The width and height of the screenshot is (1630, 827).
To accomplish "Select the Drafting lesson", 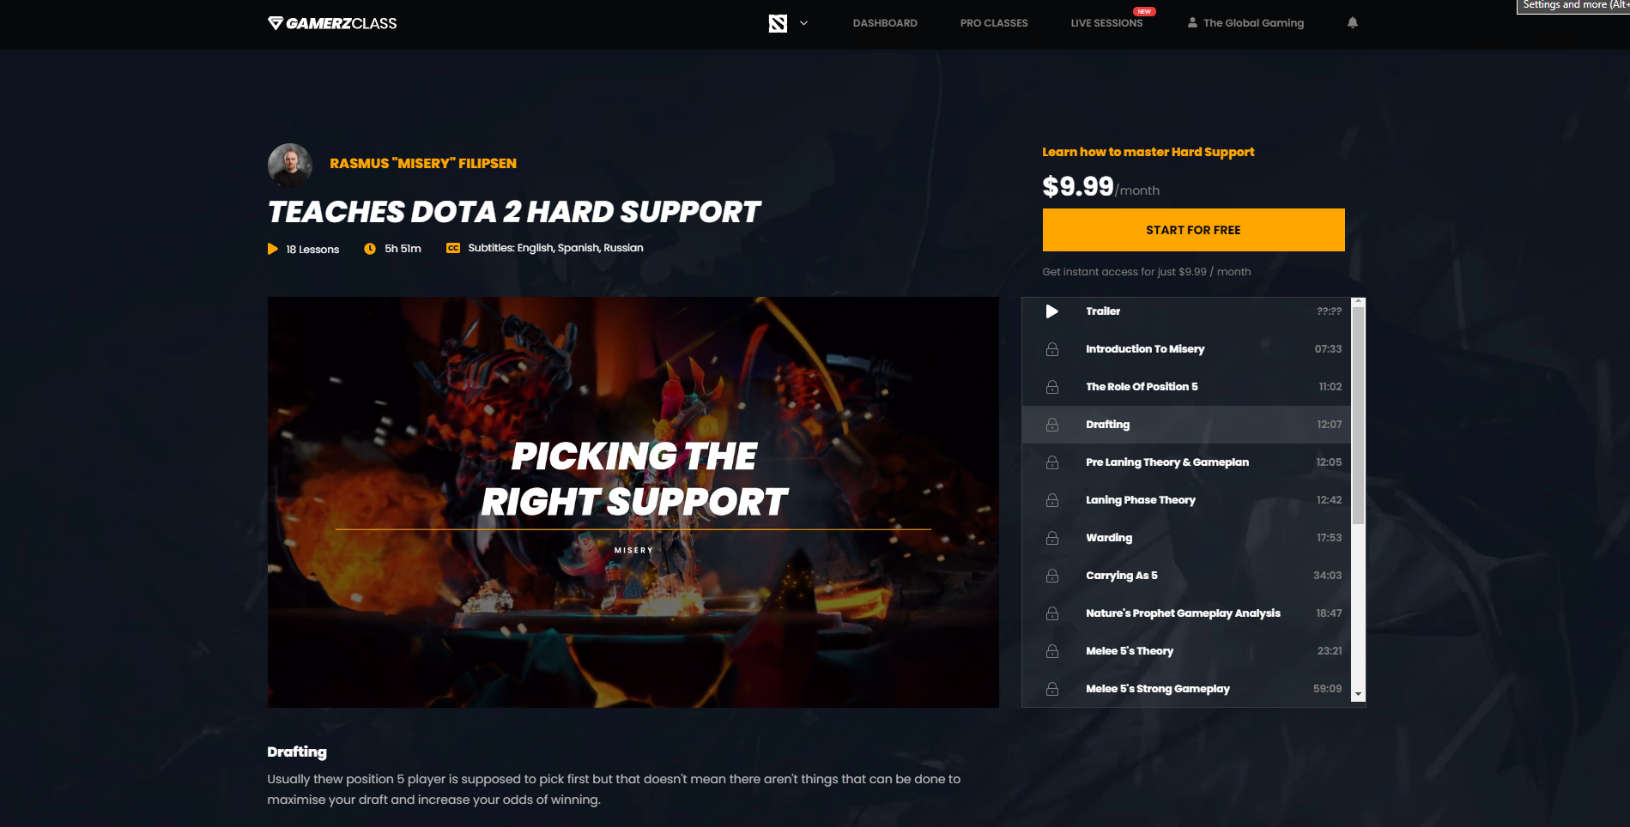I will (1186, 425).
